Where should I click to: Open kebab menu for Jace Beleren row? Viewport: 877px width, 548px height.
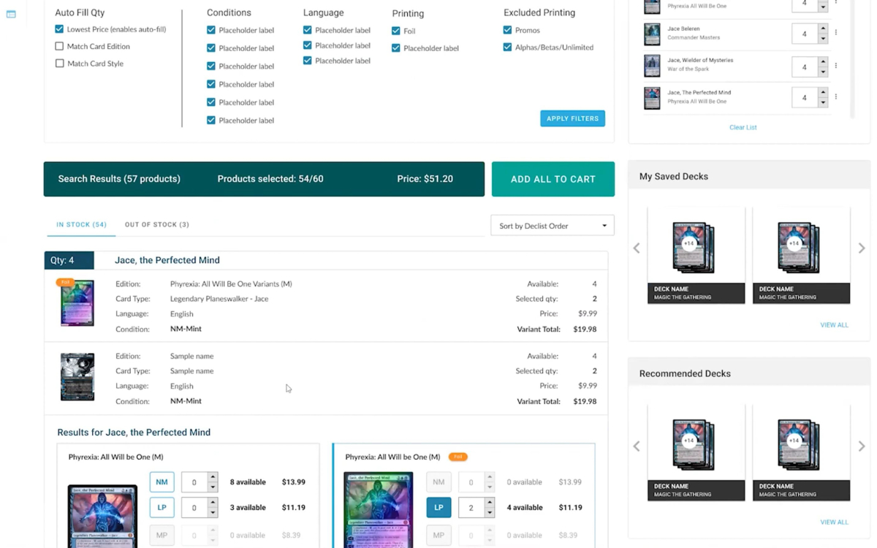(x=836, y=33)
